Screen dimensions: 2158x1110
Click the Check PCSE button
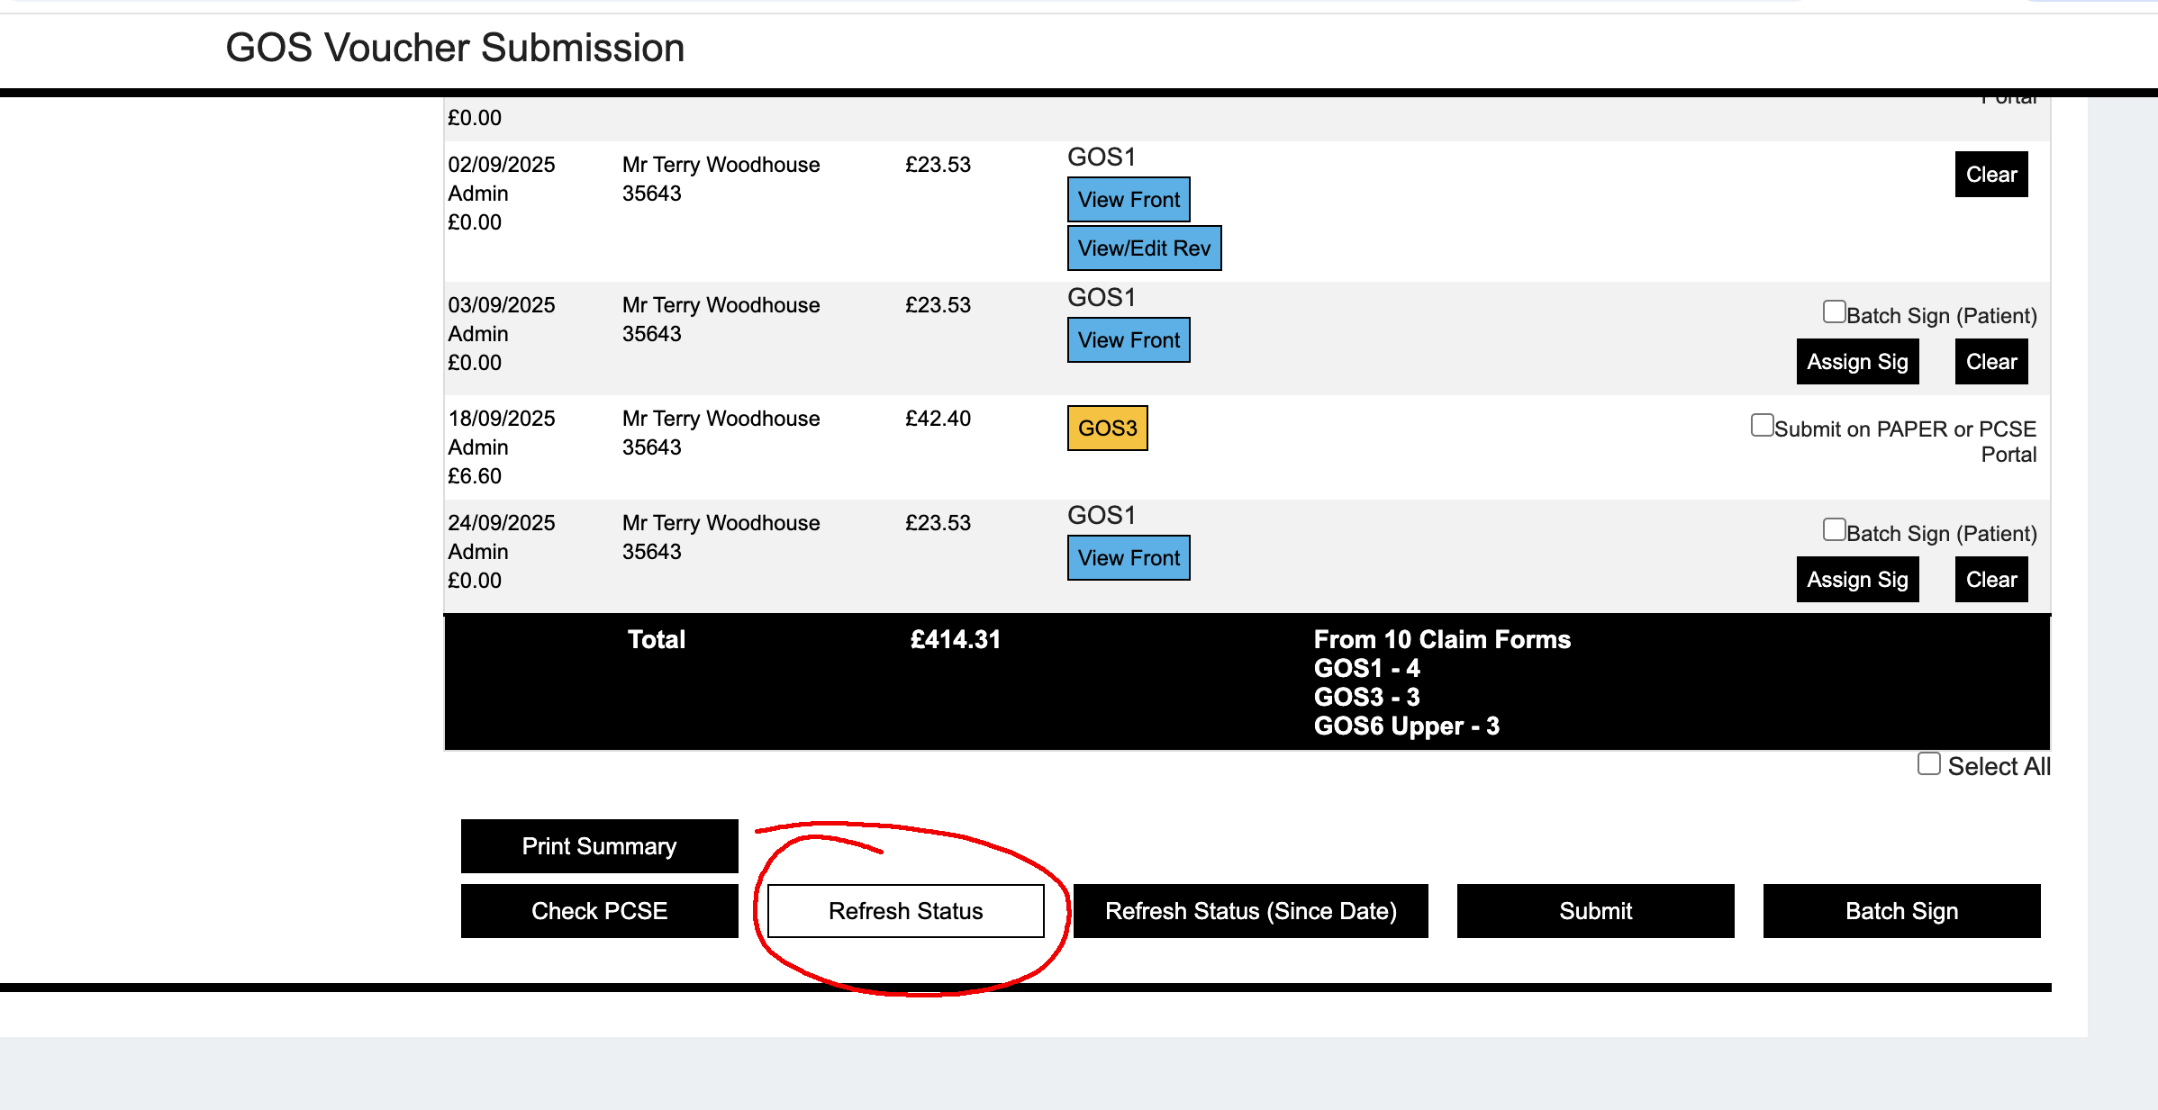(x=599, y=911)
